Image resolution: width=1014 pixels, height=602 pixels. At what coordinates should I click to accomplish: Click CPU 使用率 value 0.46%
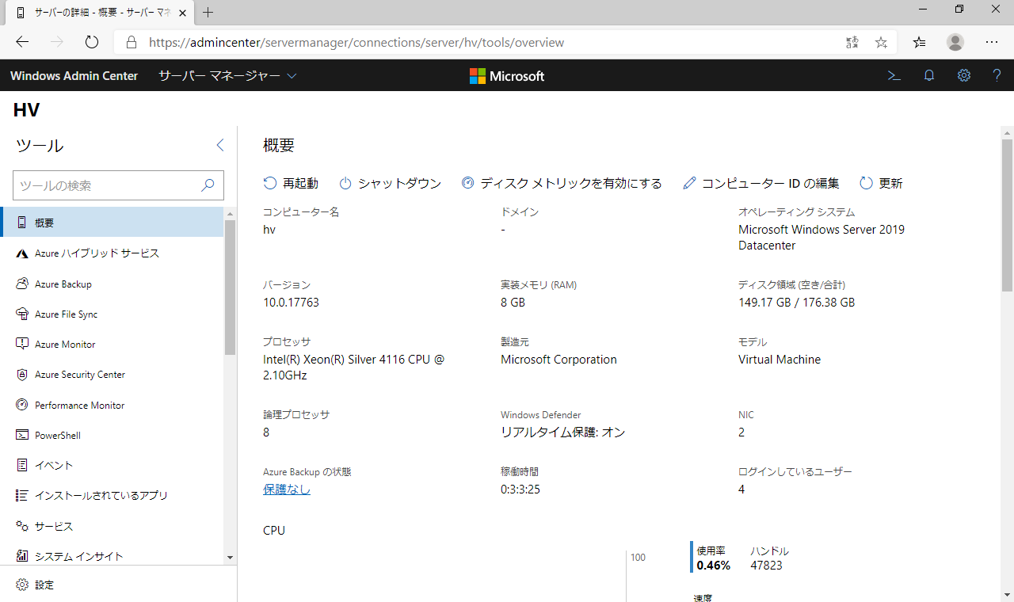[x=714, y=566]
